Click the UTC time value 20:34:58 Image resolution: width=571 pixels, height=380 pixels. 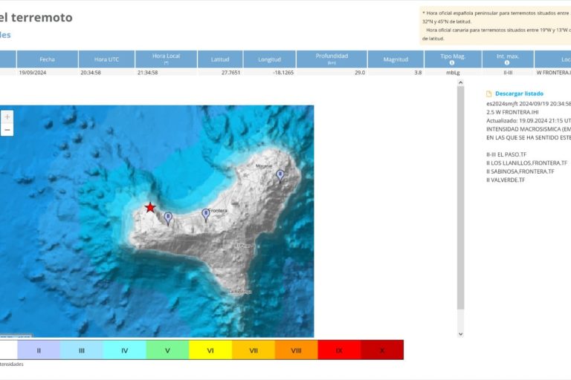click(91, 73)
